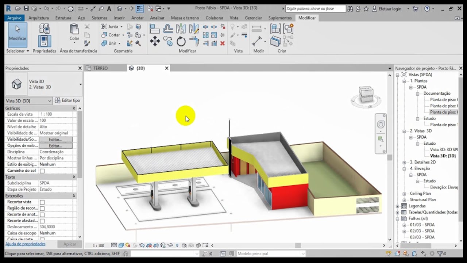Open the Anotar ribbon tab

138,18
